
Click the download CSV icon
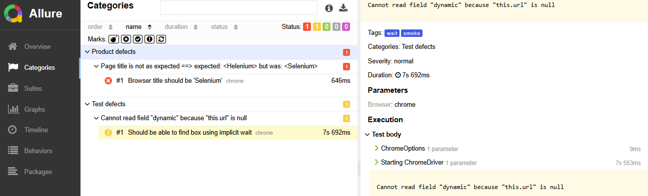click(343, 8)
